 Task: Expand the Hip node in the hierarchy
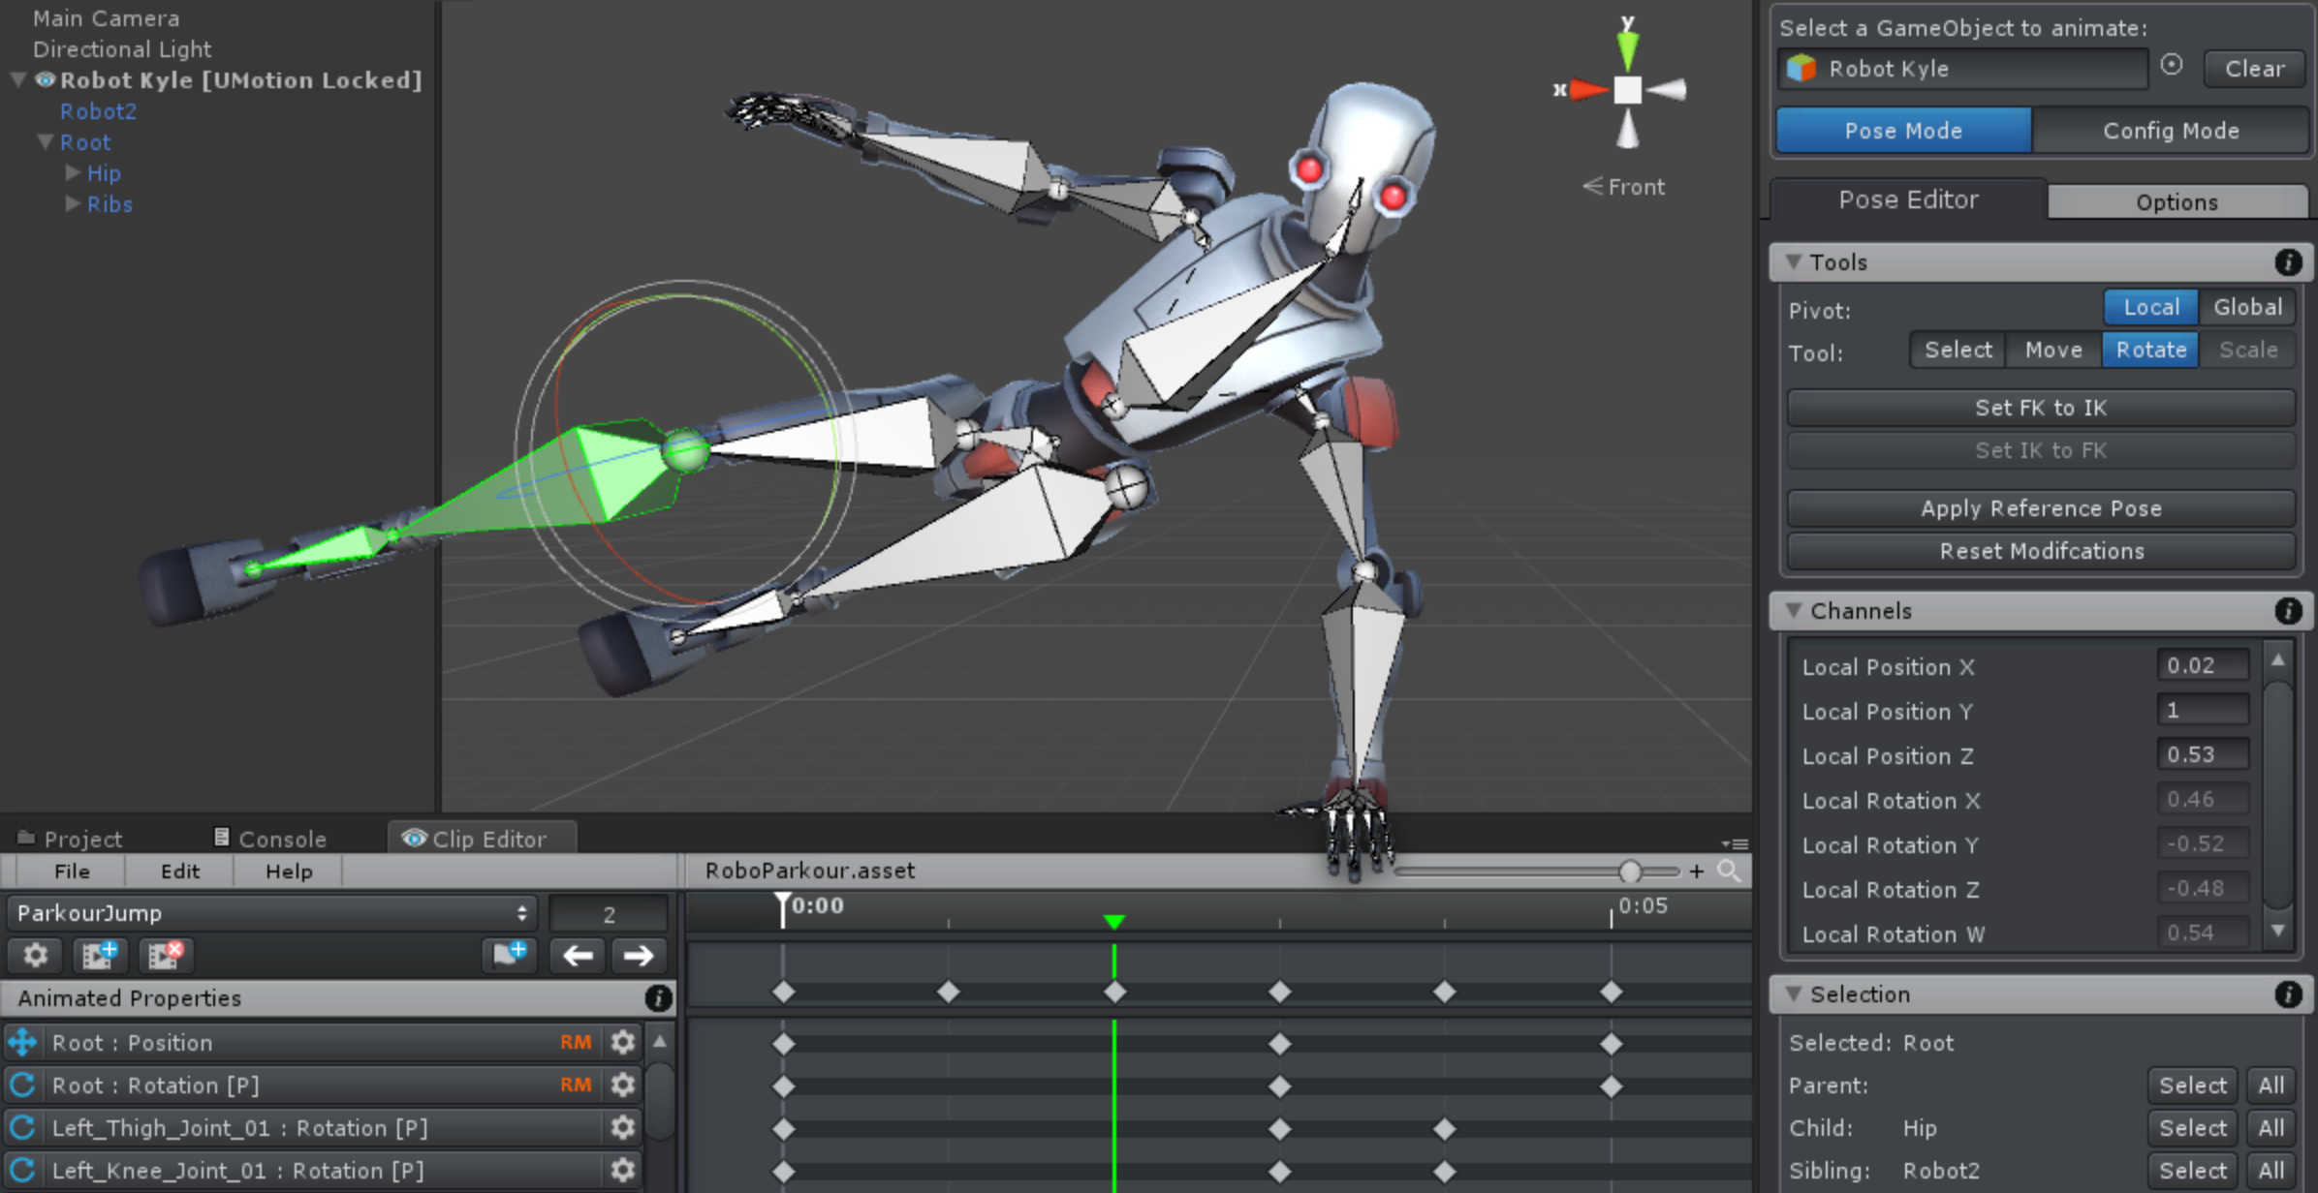coord(73,172)
